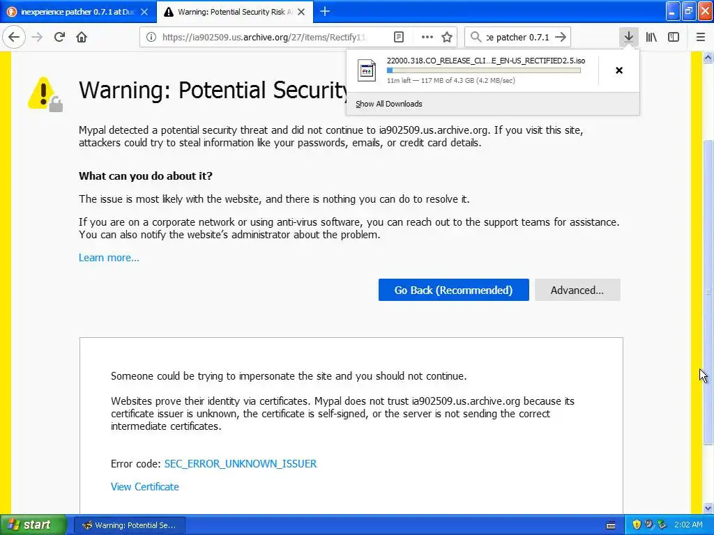Expand the Advanced... options
This screenshot has height=535, width=714.
pos(577,290)
